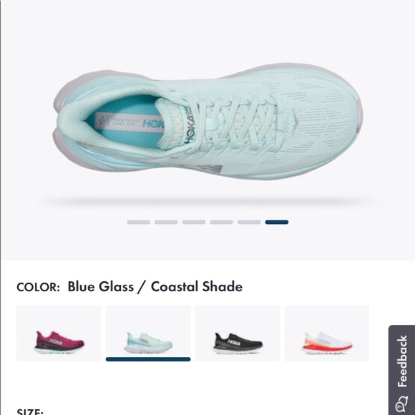This screenshot has height=415, width=415.
Task: Click the top-view Hoka shoe image
Action: click(x=207, y=121)
